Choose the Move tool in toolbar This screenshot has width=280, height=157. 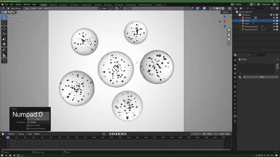click(x=4, y=29)
